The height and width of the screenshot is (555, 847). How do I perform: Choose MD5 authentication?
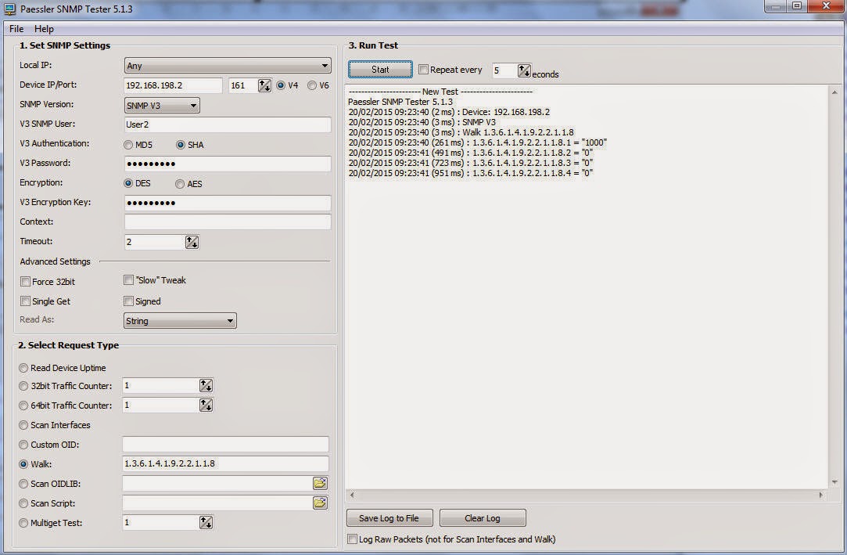pos(128,145)
